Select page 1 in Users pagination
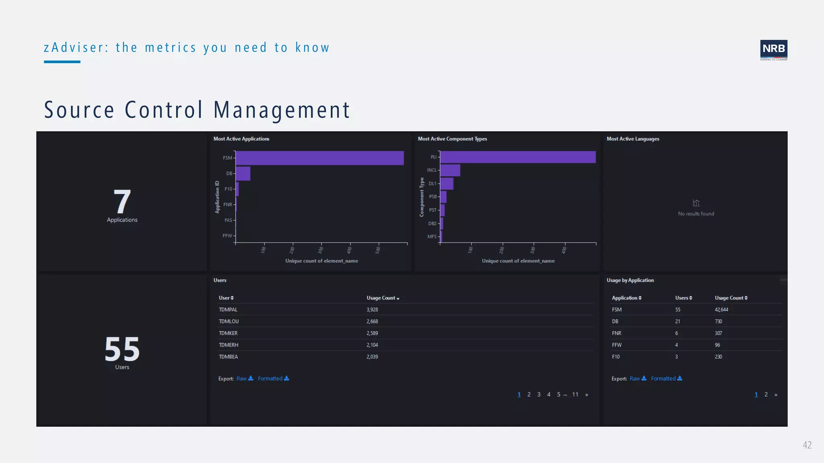This screenshot has width=824, height=463. [519, 395]
